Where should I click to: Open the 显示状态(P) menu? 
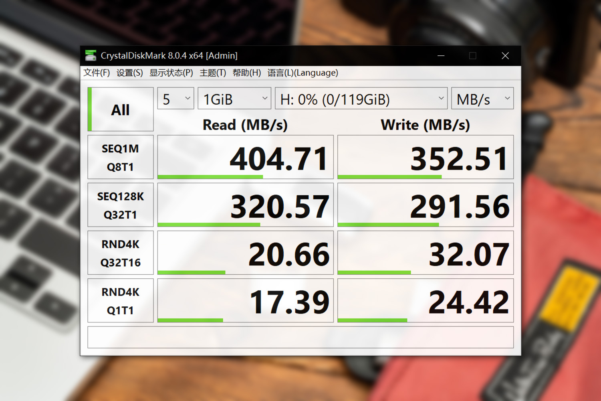[171, 73]
